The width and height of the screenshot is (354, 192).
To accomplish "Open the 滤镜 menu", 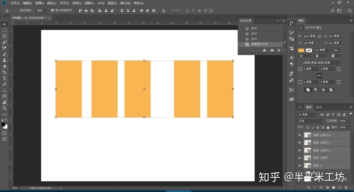I will (x=89, y=3).
